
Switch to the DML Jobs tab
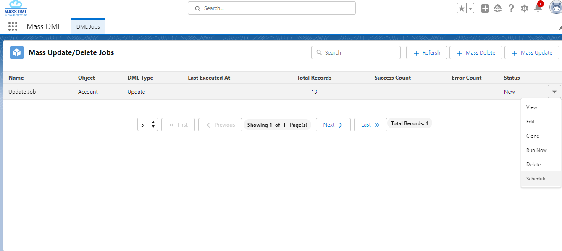coord(88,26)
